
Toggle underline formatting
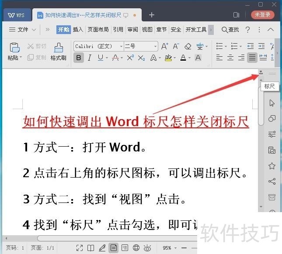(101, 58)
